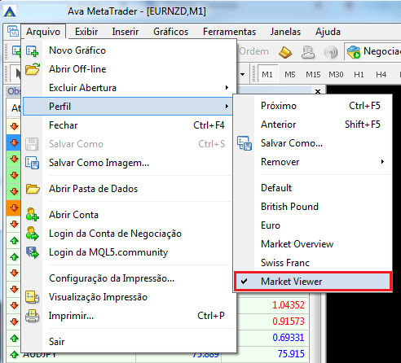Click the MQL5.community login icon
This screenshot has width=401, height=363.
click(x=33, y=252)
